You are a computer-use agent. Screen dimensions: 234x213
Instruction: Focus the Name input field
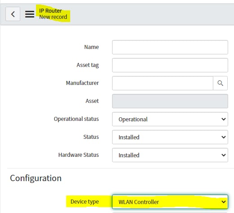click(170, 47)
